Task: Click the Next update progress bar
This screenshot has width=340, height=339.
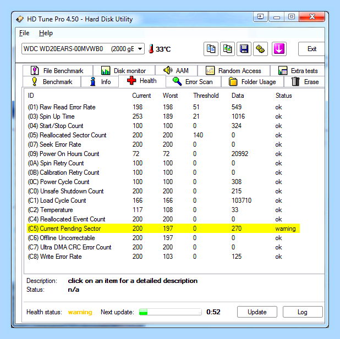Action: (x=170, y=312)
